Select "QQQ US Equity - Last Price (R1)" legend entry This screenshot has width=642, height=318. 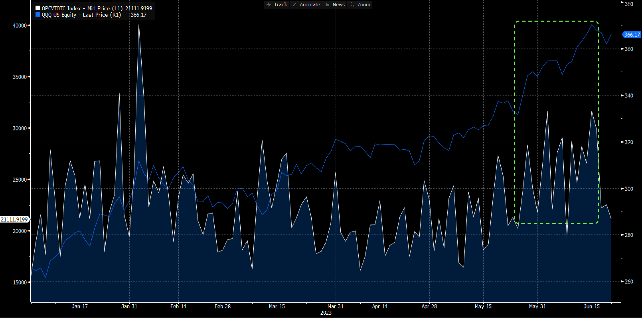(81, 15)
